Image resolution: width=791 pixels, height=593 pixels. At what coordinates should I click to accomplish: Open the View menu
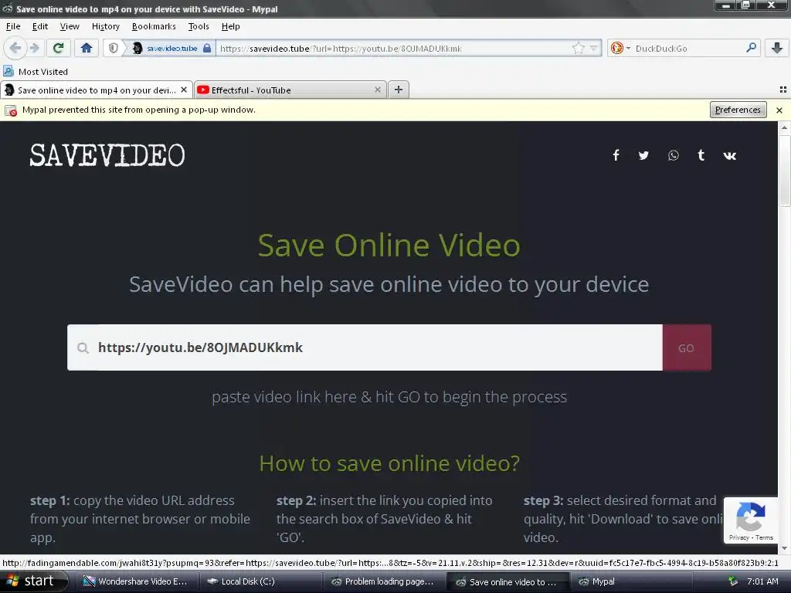[70, 26]
